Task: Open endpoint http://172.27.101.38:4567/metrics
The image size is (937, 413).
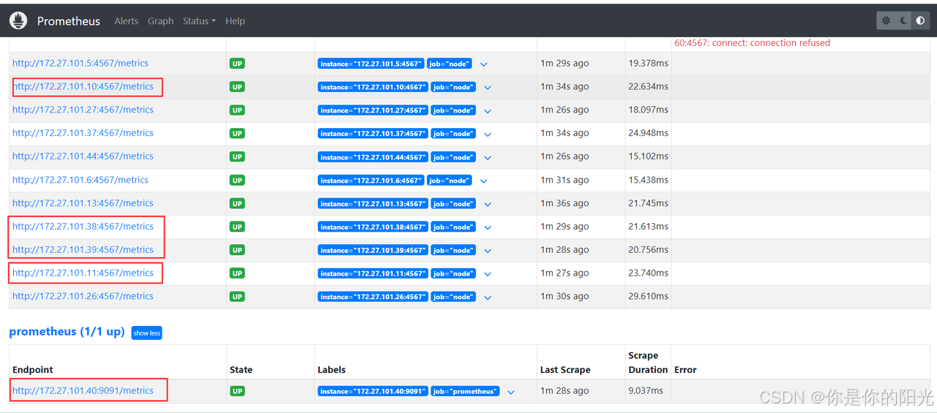Action: click(83, 227)
